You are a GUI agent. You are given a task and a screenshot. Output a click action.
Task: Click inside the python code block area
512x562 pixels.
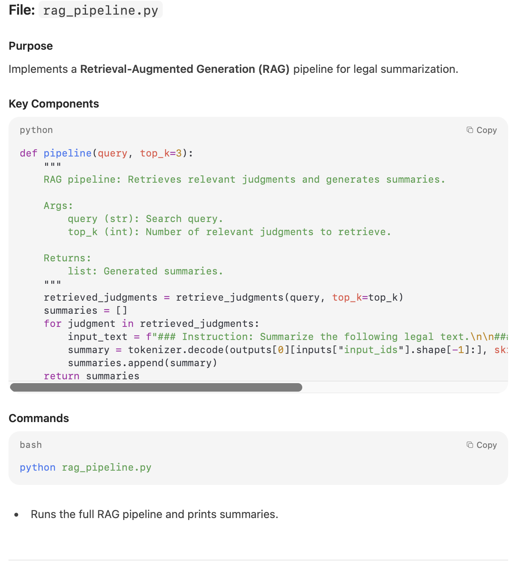tap(254, 251)
